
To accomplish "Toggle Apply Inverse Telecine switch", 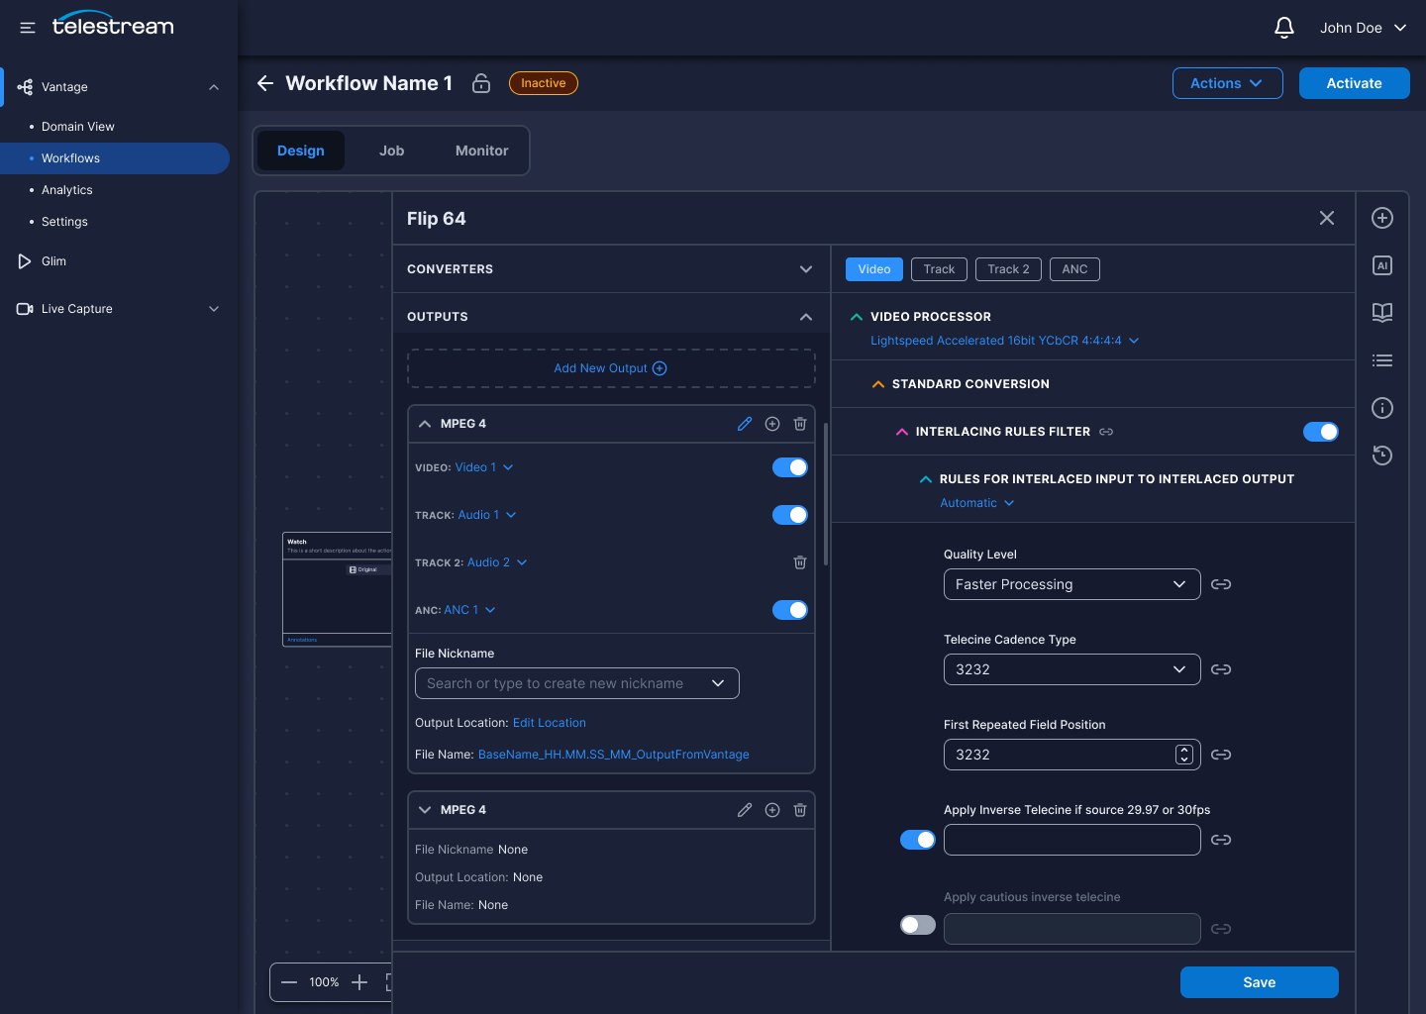I will pyautogui.click(x=918, y=840).
